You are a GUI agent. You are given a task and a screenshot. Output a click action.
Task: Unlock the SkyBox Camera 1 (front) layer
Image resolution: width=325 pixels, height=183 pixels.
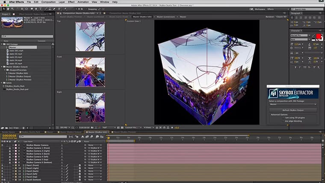[x=9, y=148]
